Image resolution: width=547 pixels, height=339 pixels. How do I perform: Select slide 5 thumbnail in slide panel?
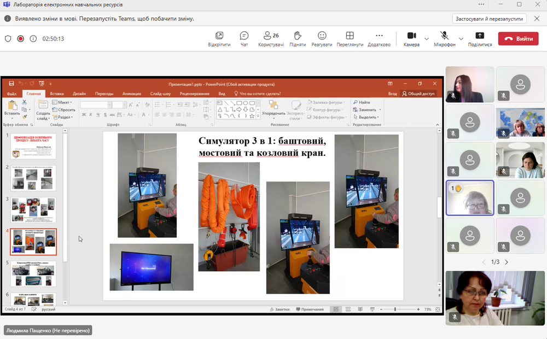(33, 273)
